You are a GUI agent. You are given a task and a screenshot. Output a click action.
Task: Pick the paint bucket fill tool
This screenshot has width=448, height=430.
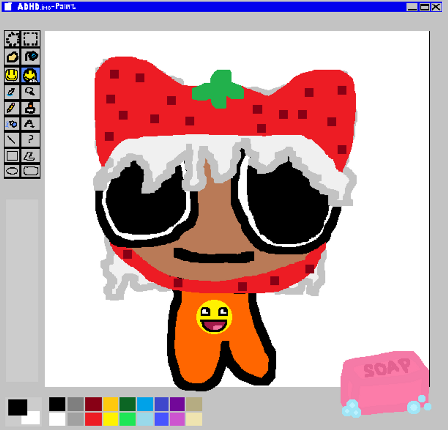tap(31, 57)
